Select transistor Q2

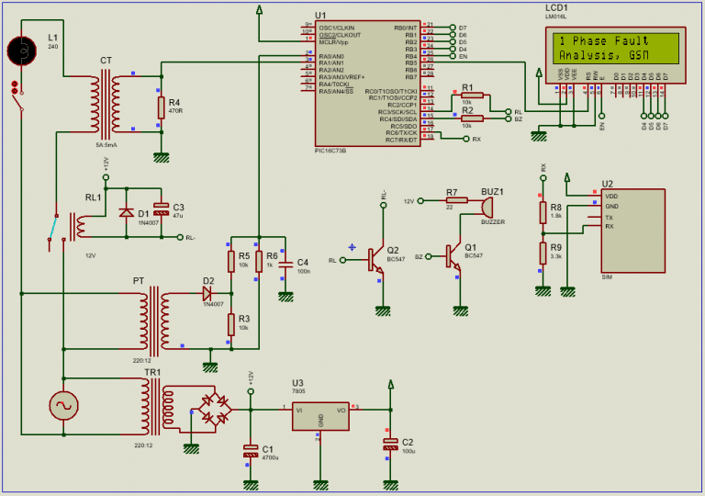click(375, 260)
